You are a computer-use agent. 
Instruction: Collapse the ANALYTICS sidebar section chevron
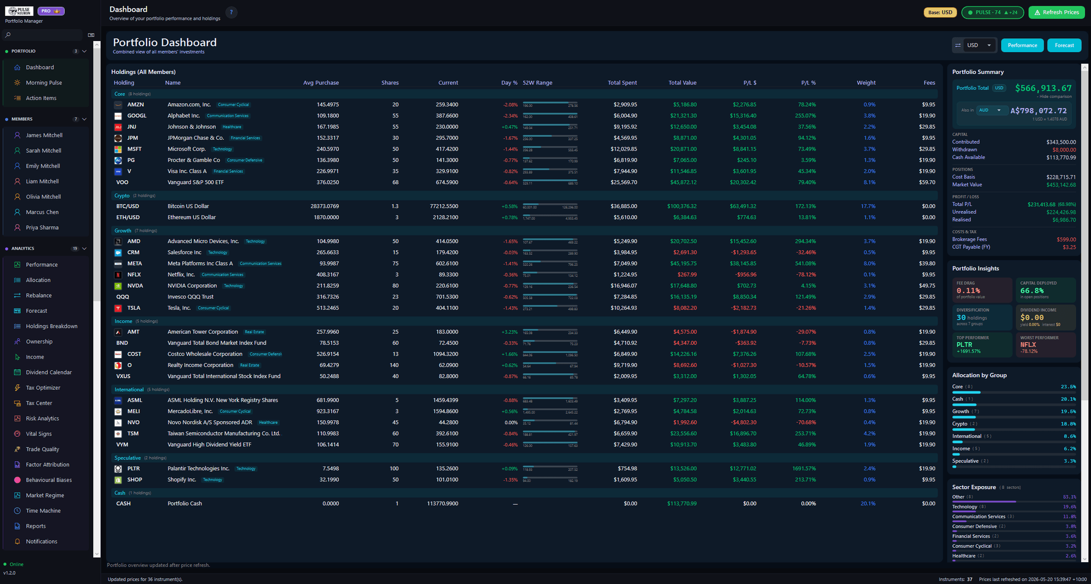click(84, 248)
